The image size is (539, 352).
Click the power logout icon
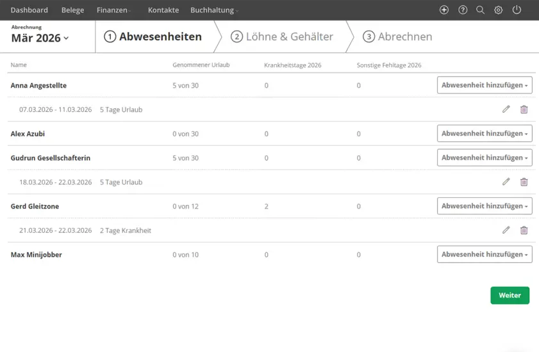click(517, 10)
